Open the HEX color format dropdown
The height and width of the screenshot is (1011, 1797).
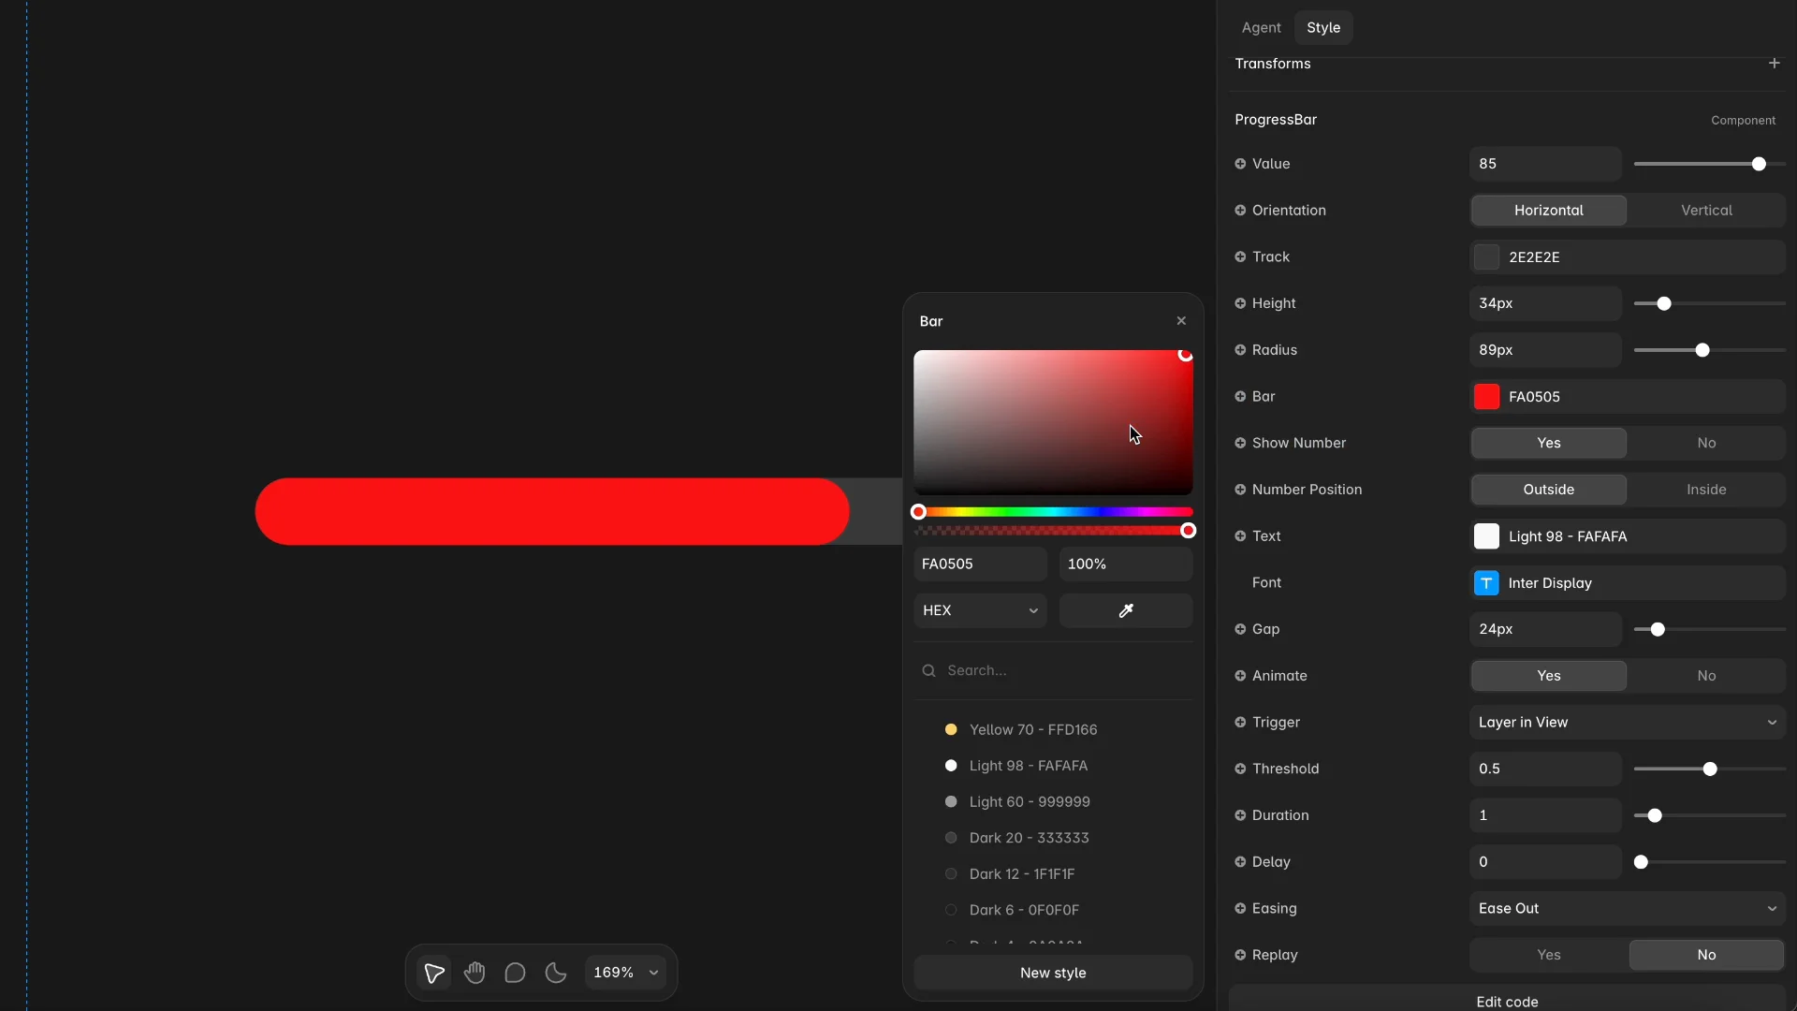click(980, 610)
